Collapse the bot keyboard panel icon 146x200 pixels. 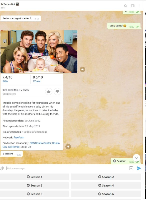click(x=131, y=168)
